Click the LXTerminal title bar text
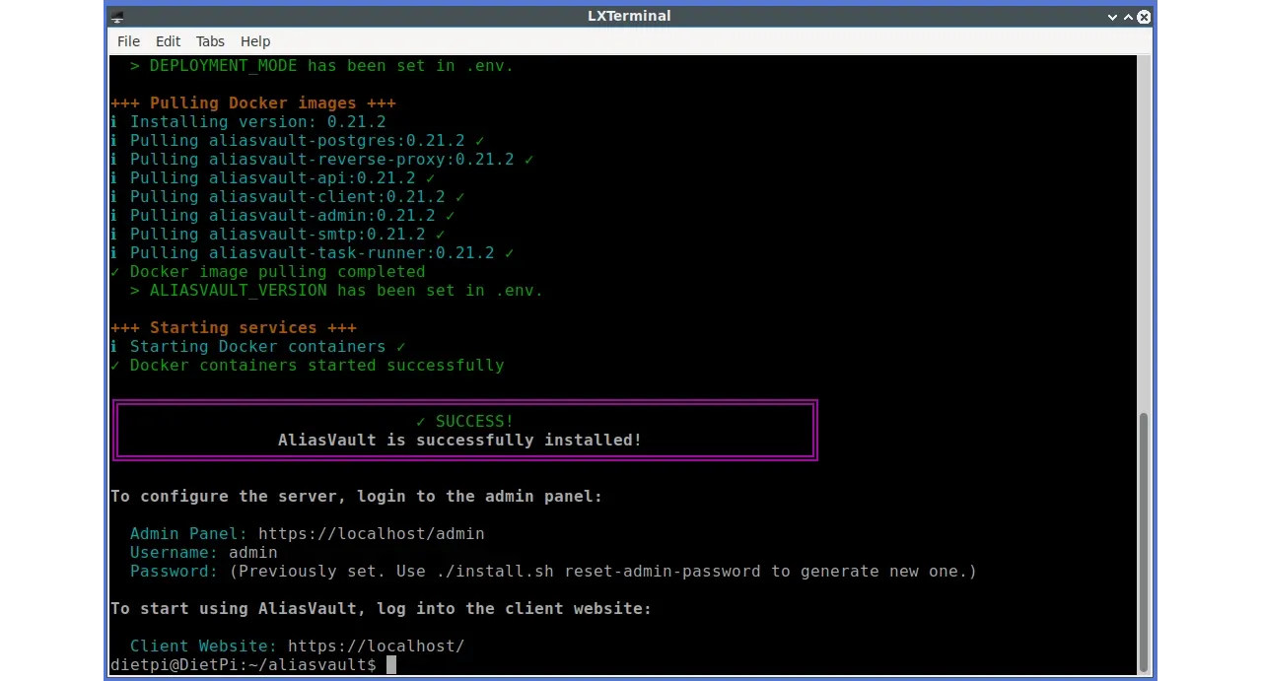The width and height of the screenshot is (1262, 681). pyautogui.click(x=629, y=16)
